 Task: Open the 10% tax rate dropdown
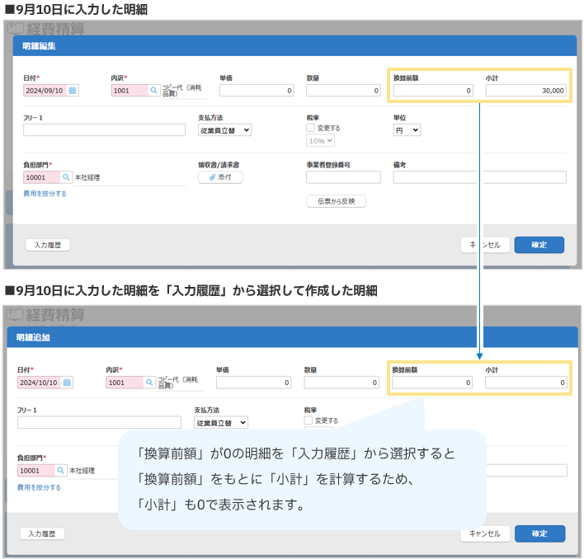click(x=320, y=141)
